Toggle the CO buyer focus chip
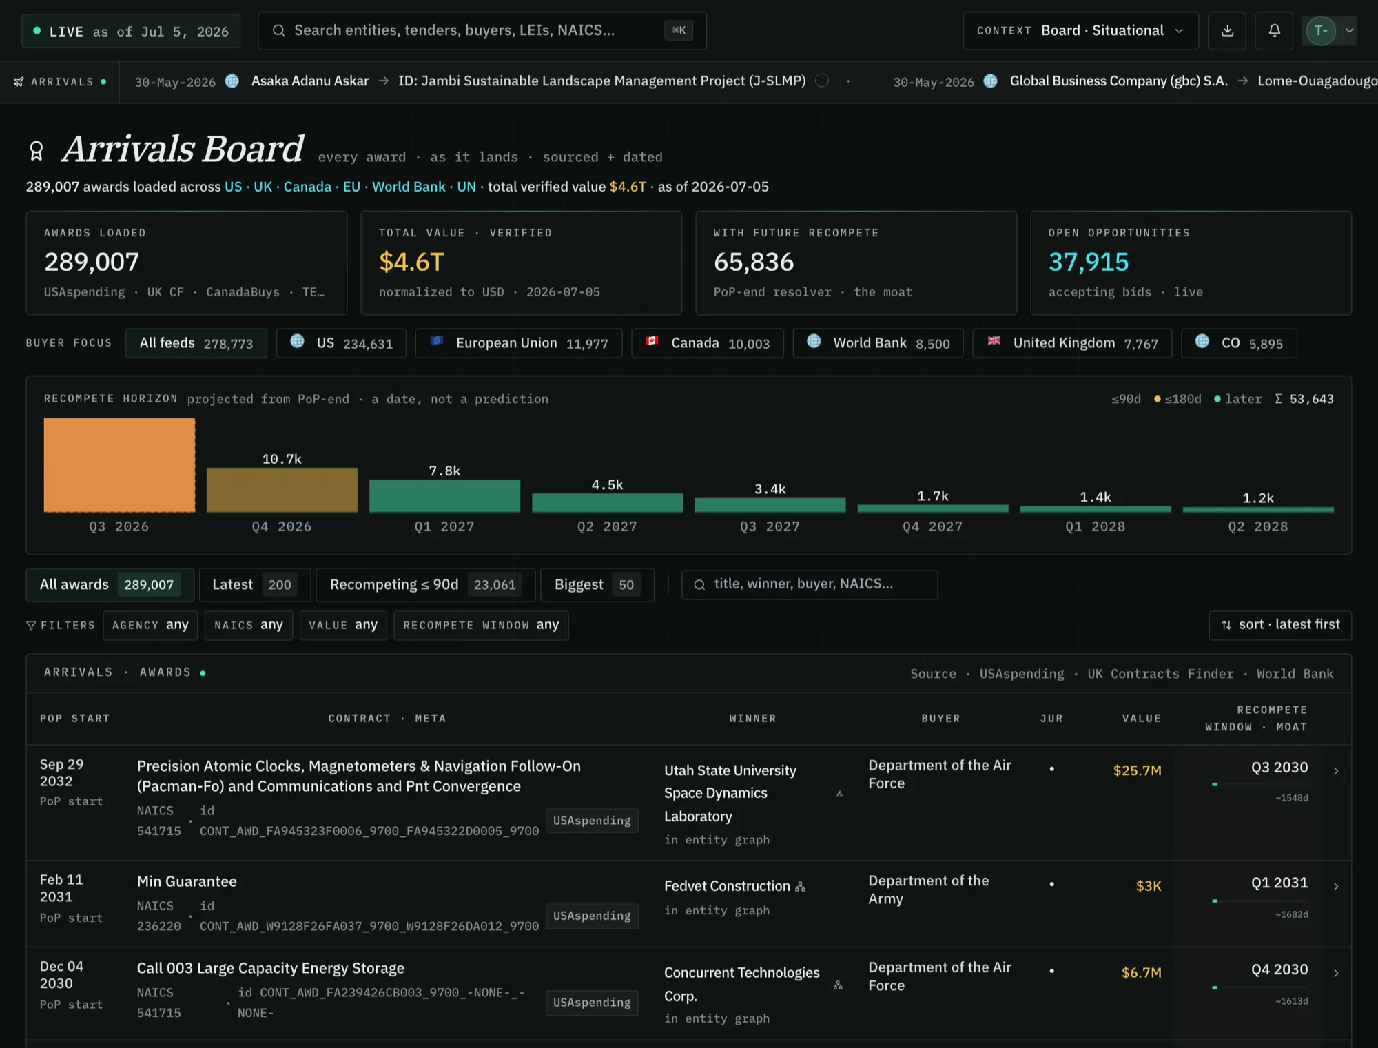The height and width of the screenshot is (1048, 1378). [x=1239, y=343]
